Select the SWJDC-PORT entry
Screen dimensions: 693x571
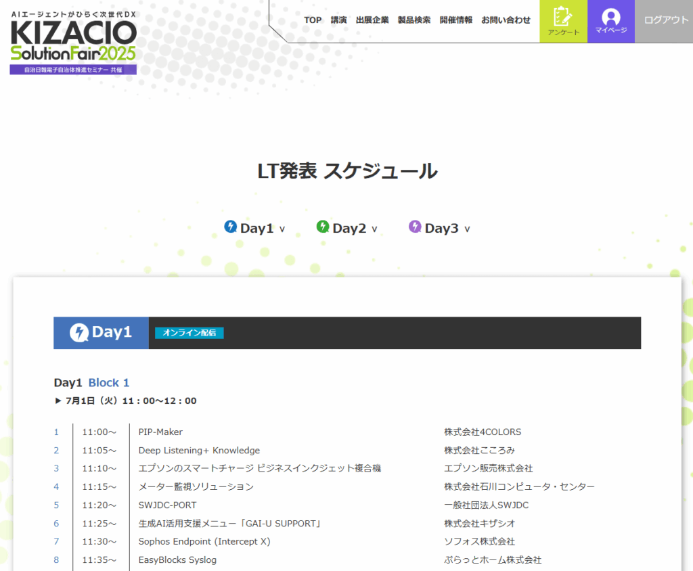coord(167,505)
